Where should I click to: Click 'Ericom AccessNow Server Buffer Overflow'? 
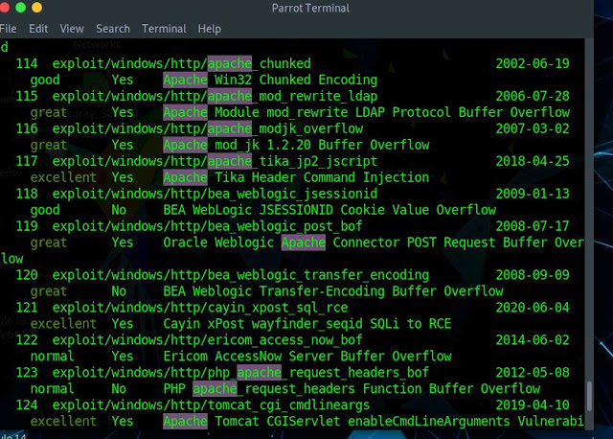click(307, 356)
